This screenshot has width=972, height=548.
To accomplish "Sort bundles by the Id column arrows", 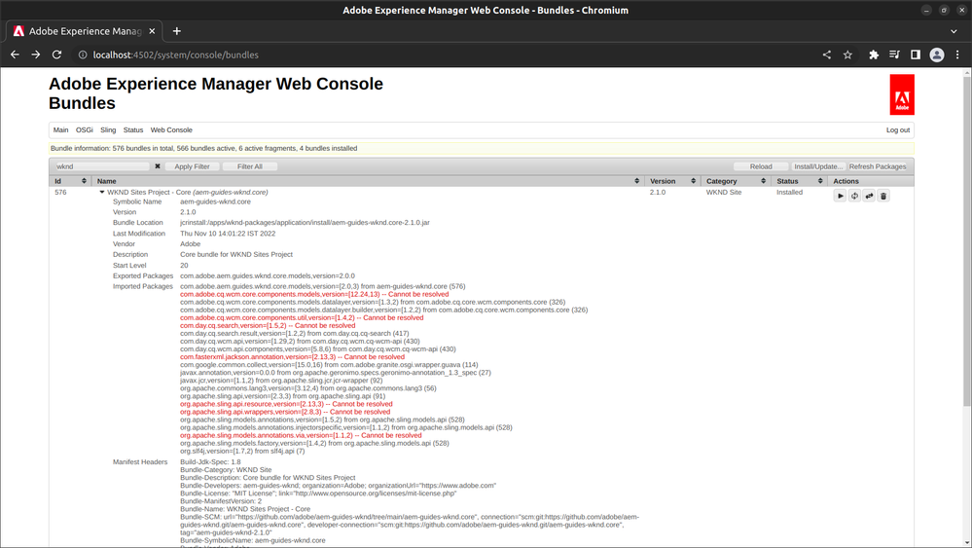I will tap(85, 181).
